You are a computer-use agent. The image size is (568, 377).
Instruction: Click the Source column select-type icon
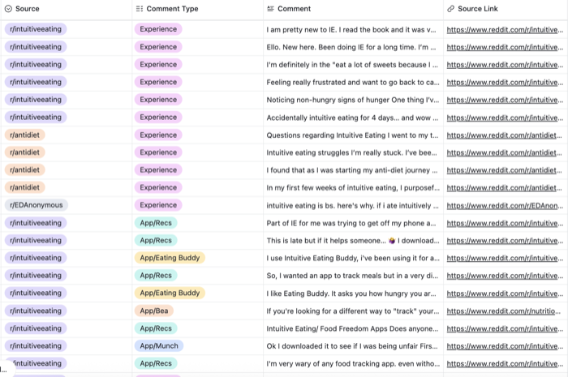pos(8,9)
